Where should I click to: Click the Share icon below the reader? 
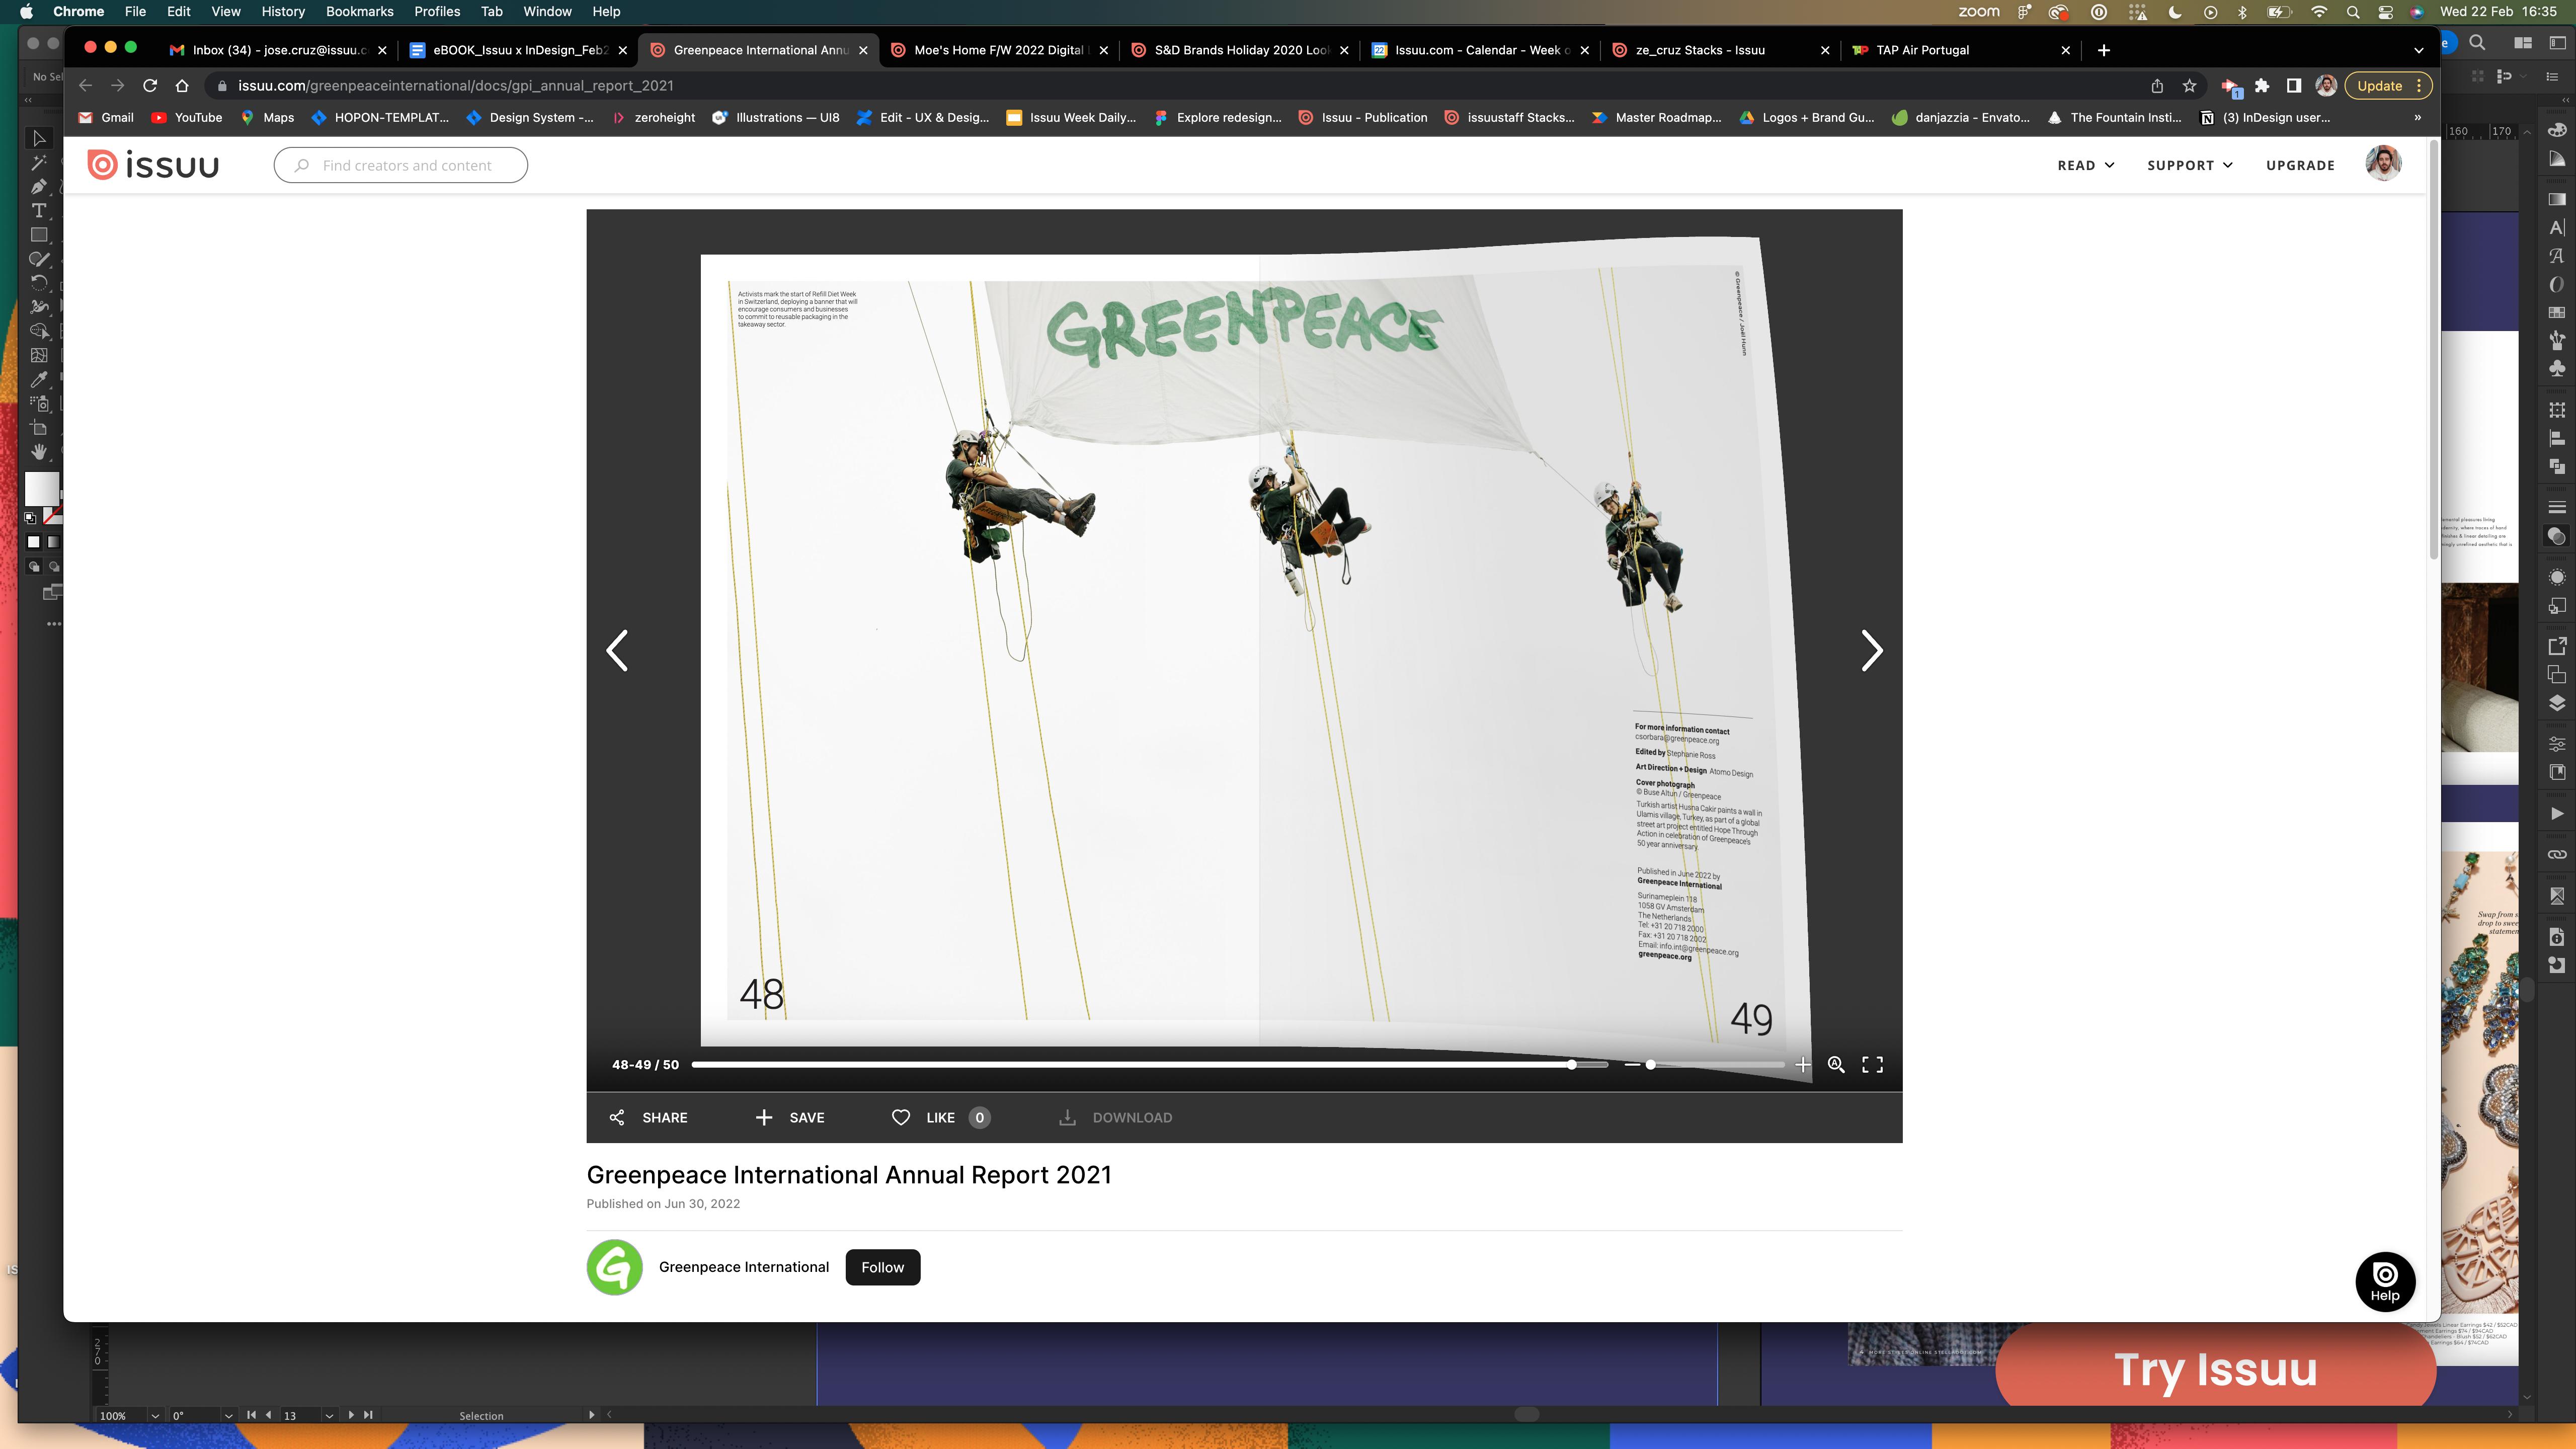[617, 1117]
